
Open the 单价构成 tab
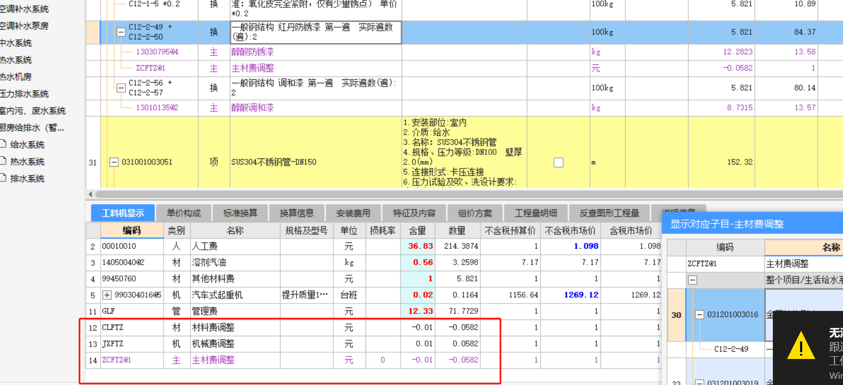point(184,213)
